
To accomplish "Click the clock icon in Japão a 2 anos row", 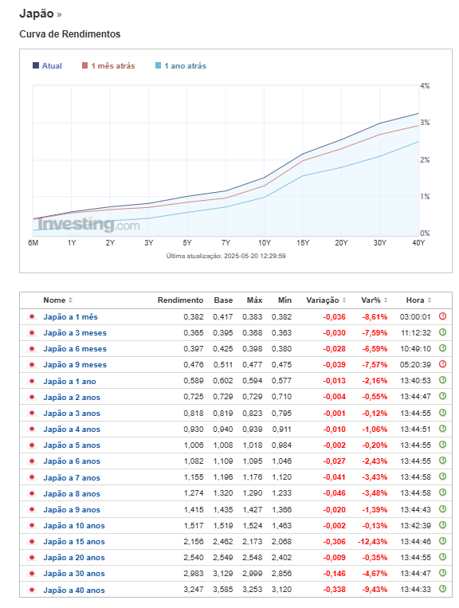I will [442, 396].
